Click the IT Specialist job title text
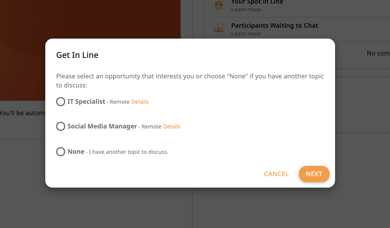 (x=86, y=102)
